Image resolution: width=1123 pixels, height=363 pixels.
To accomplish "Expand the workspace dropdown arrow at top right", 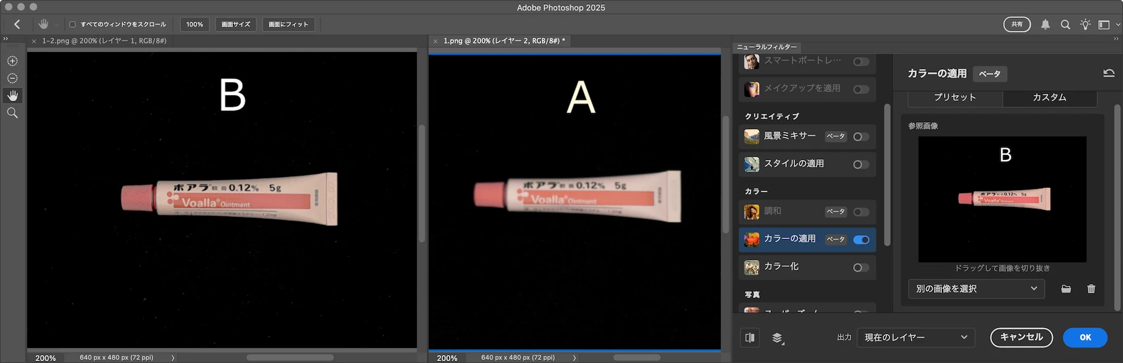I will click(1118, 25).
